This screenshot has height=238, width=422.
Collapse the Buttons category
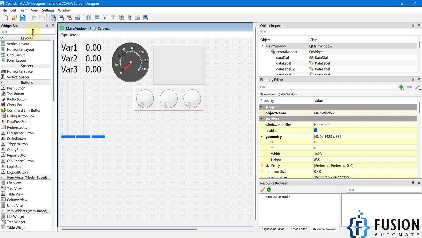point(2,83)
